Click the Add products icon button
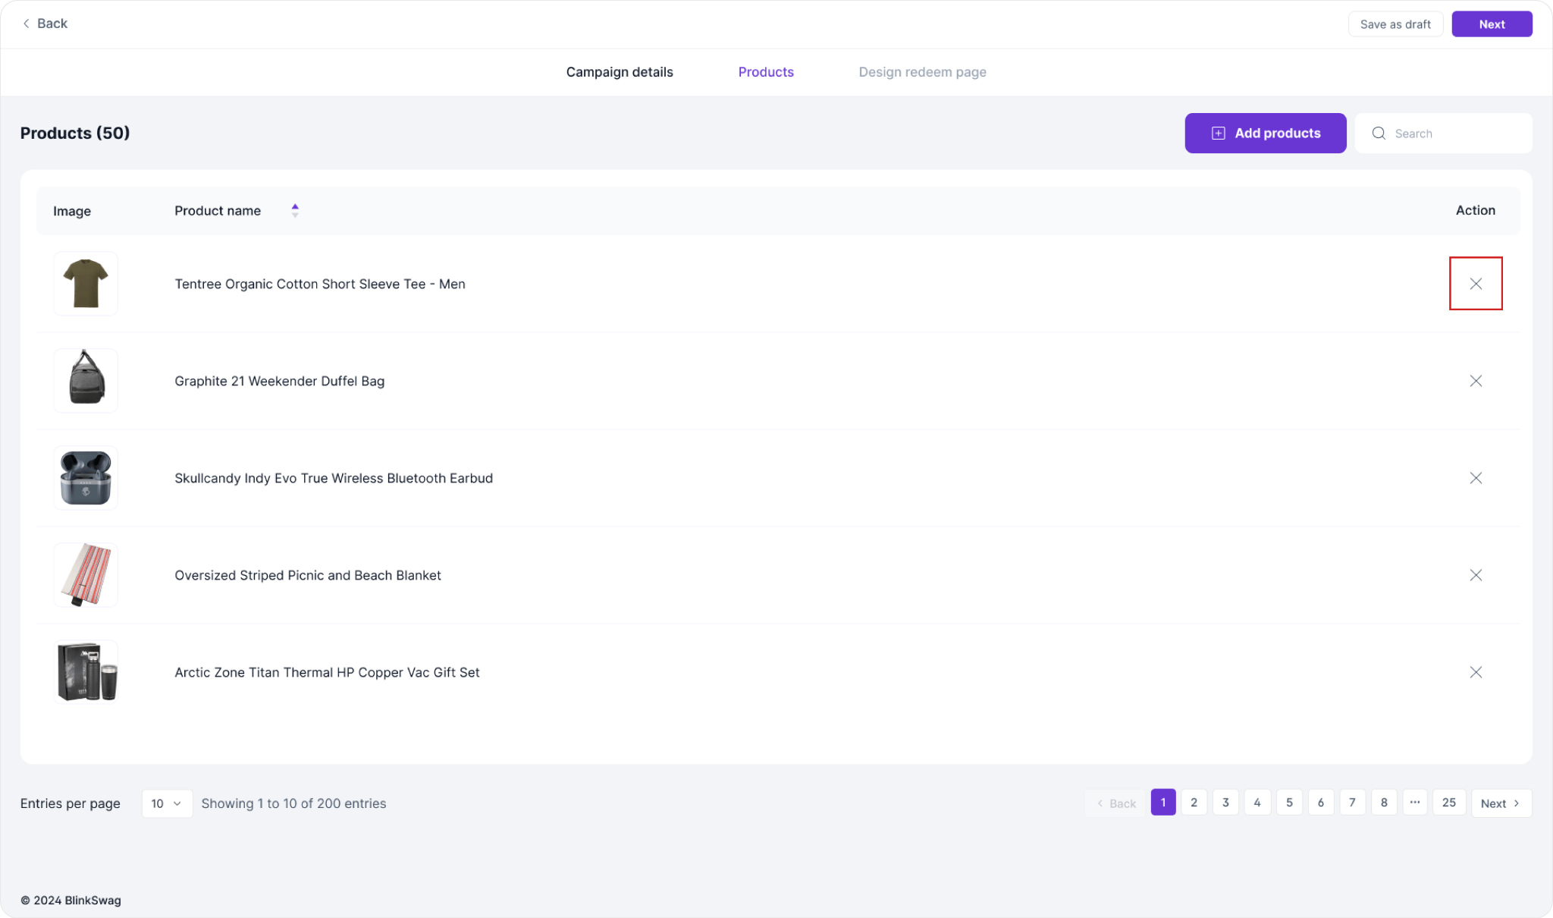The image size is (1553, 918). 1220,132
